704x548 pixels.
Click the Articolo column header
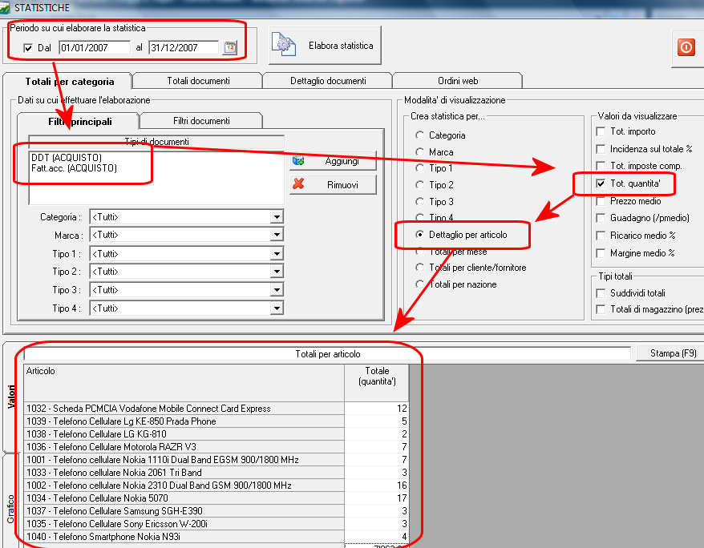(x=184, y=382)
